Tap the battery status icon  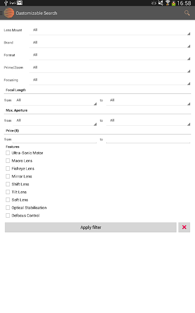coord(174,3)
